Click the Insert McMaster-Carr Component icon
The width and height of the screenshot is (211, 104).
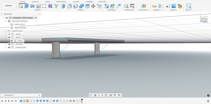[180, 6]
